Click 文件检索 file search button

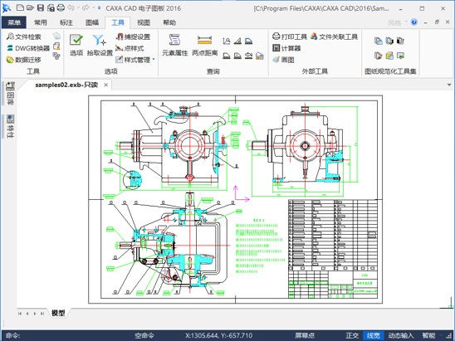tap(24, 37)
